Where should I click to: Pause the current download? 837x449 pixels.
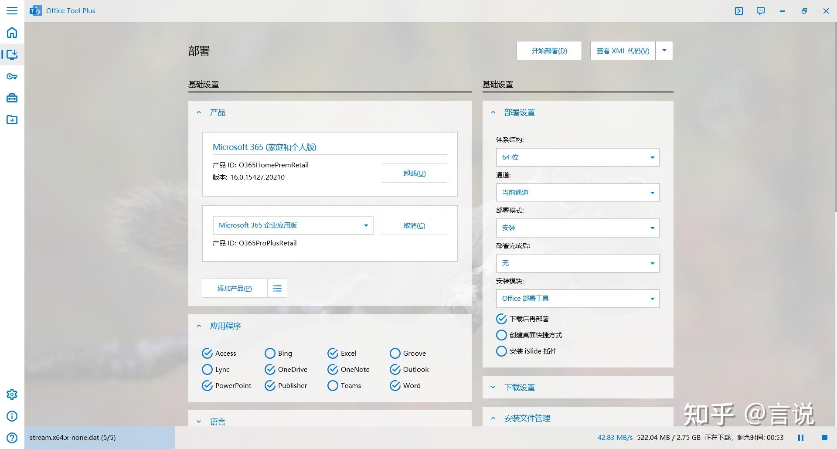(800, 437)
